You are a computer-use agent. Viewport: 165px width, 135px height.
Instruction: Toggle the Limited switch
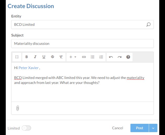tap(26, 128)
